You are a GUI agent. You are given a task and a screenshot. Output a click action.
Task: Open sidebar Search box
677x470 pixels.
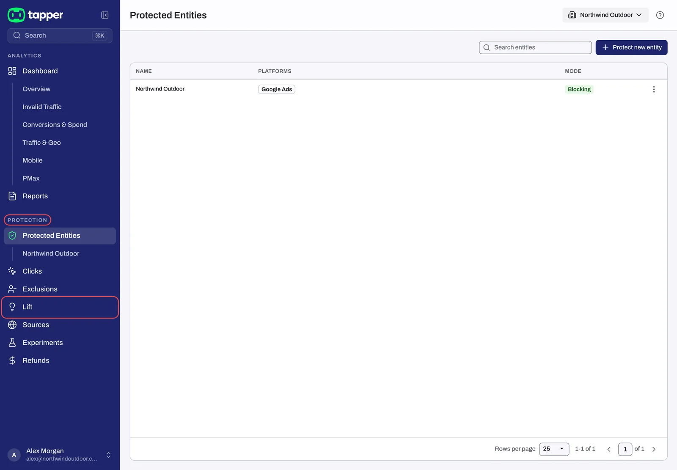(60, 36)
